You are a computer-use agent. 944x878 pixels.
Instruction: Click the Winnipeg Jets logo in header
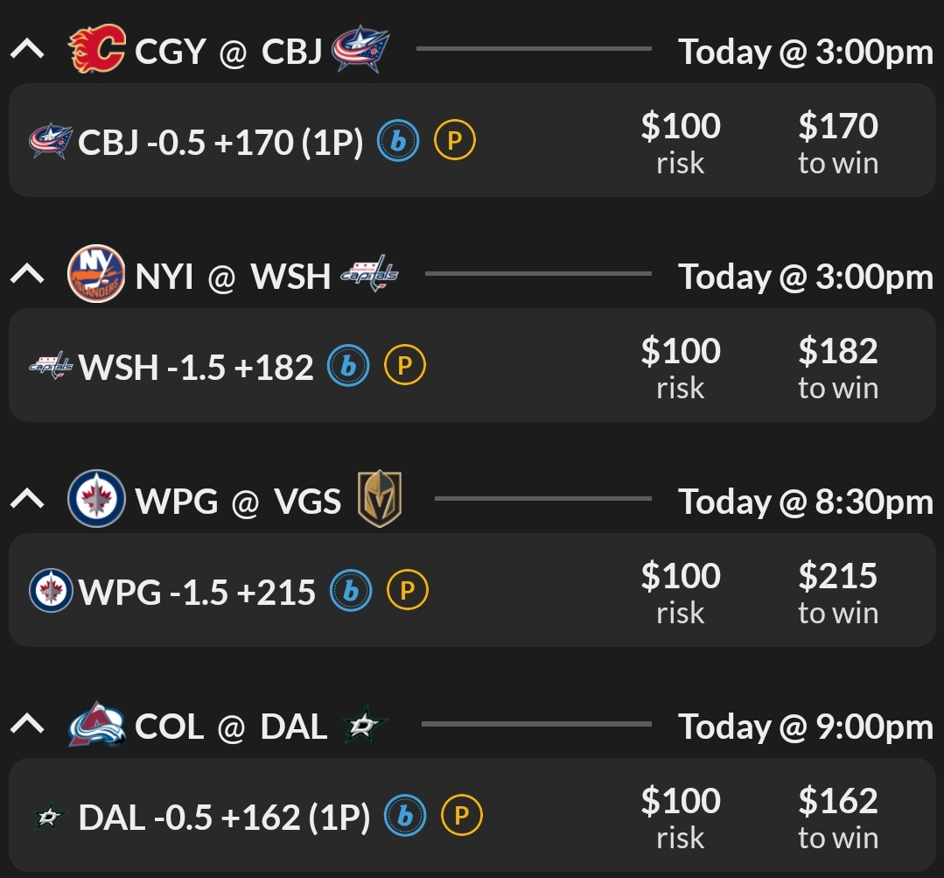pos(95,500)
